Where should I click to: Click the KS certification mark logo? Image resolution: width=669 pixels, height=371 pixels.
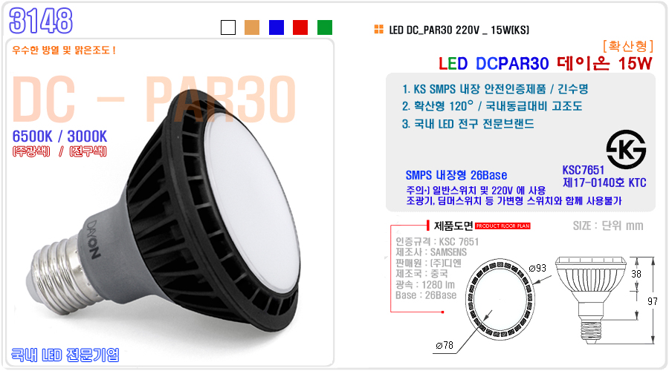pyautogui.click(x=626, y=149)
